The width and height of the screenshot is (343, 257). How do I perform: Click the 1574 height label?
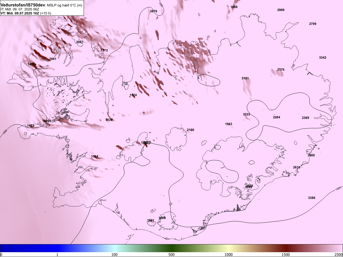tap(133, 95)
